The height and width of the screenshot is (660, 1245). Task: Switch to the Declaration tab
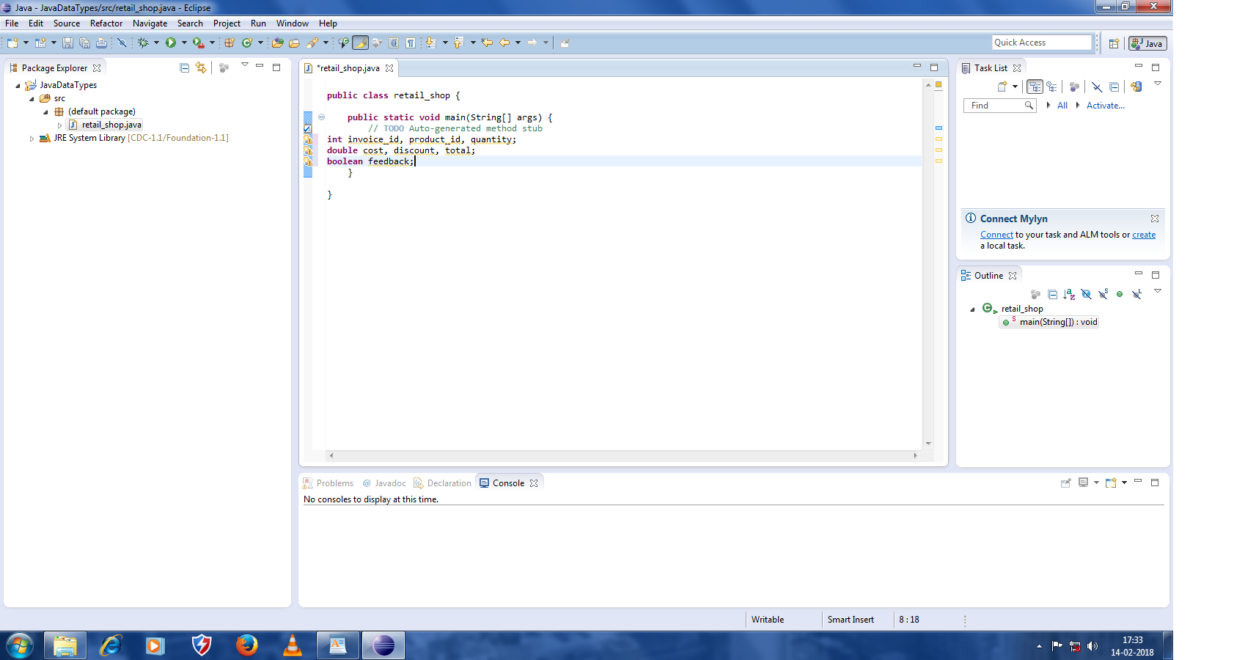coord(443,483)
